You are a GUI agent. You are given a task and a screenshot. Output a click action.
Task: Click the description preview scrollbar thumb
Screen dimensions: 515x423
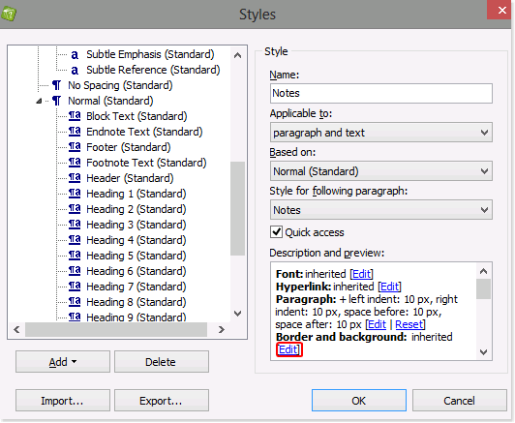click(483, 288)
